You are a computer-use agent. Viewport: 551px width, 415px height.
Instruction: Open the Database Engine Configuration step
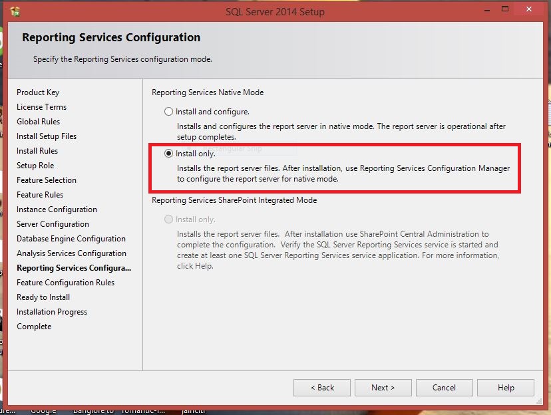[x=71, y=239]
